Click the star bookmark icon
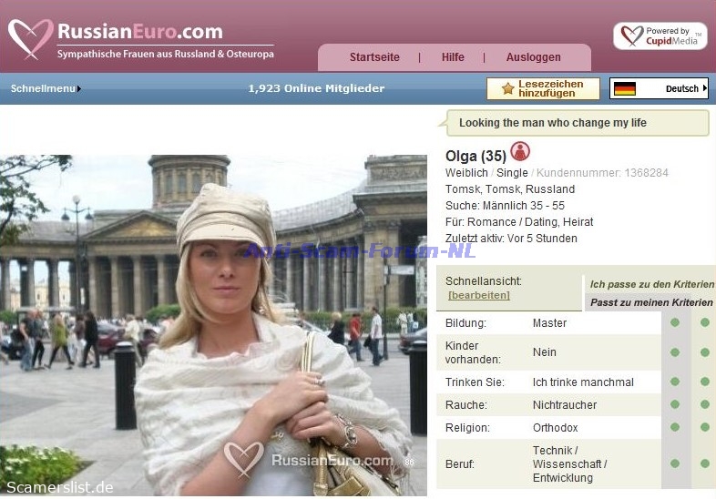 tap(507, 88)
